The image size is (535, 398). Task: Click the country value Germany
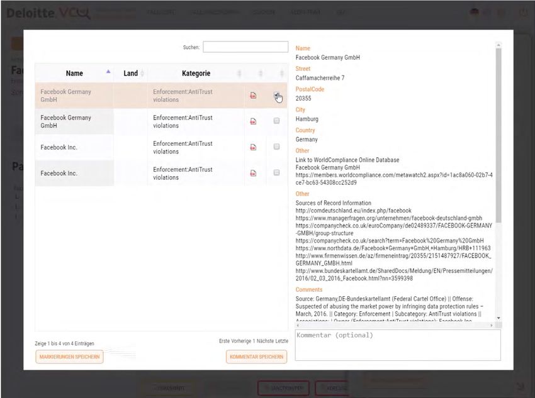pos(307,140)
